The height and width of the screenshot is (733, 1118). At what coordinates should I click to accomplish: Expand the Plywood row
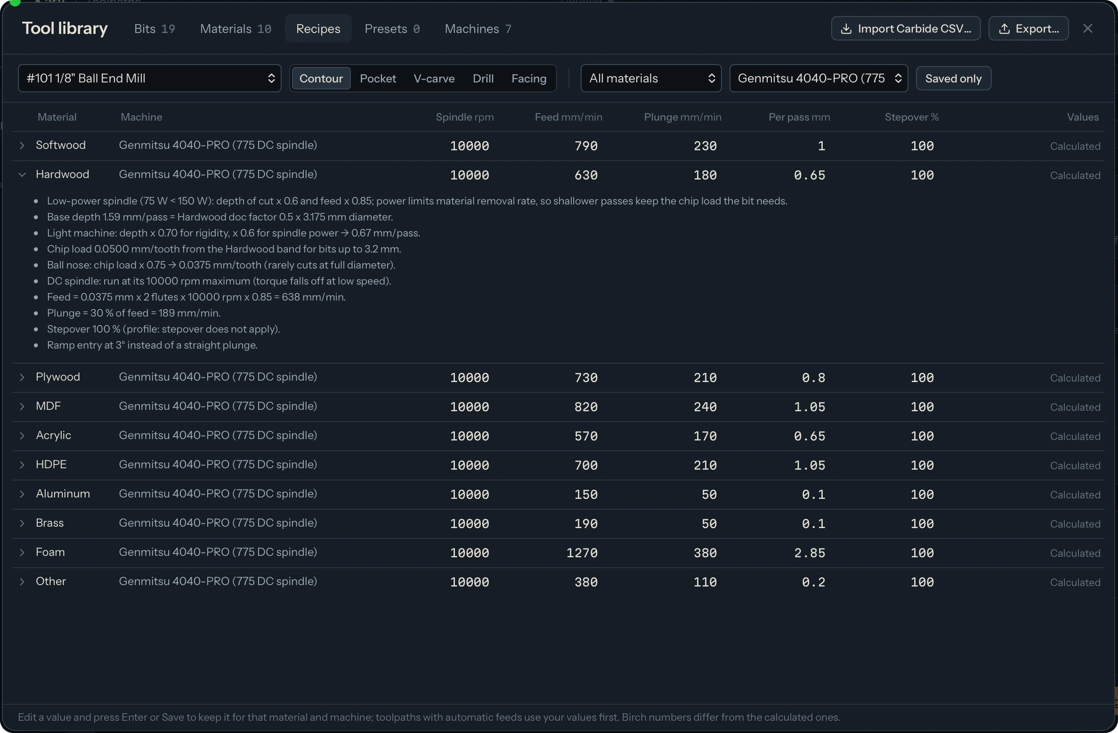22,377
